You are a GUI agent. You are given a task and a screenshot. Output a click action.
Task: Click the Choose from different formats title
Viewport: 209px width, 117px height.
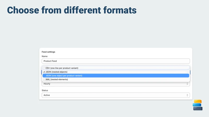coord(72,10)
